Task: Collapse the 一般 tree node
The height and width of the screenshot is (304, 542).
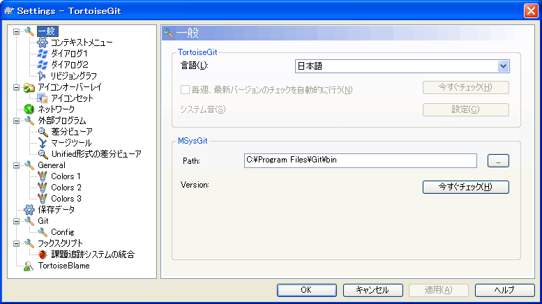Action: 16,31
